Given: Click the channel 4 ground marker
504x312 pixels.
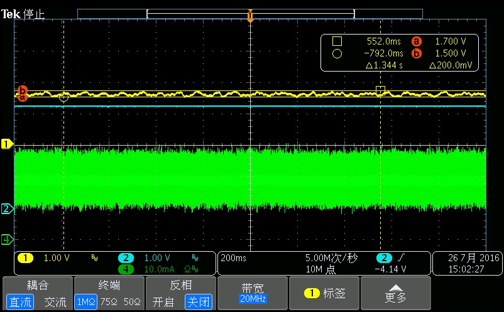Looking at the screenshot, I should pyautogui.click(x=7, y=239).
